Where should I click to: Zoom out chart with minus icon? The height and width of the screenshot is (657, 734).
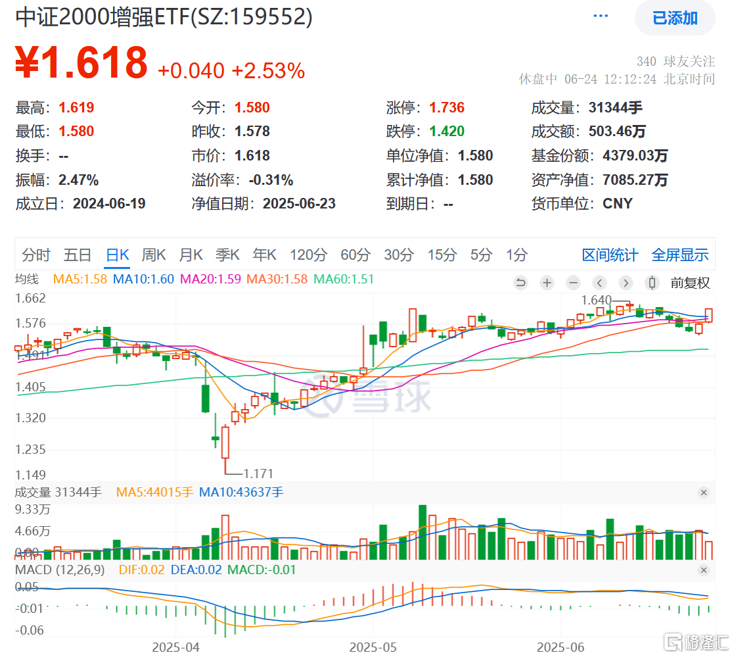point(573,283)
